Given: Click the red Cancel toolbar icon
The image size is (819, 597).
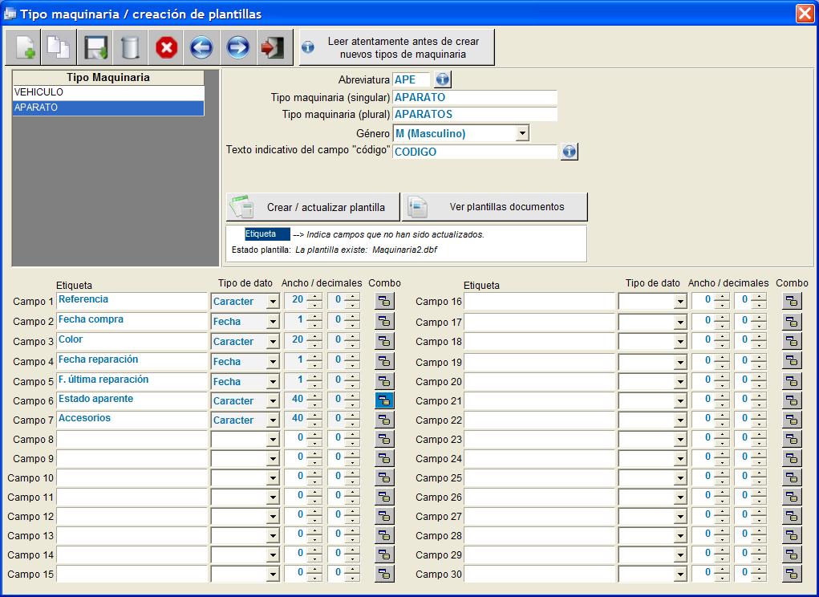Looking at the screenshot, I should (x=166, y=47).
